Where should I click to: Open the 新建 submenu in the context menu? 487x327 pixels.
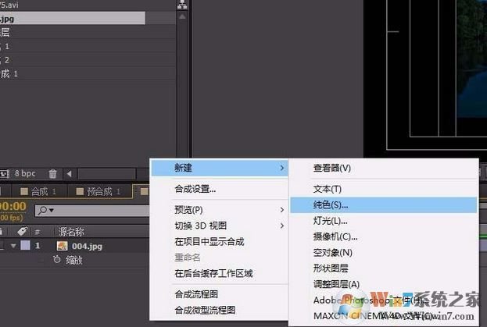220,168
